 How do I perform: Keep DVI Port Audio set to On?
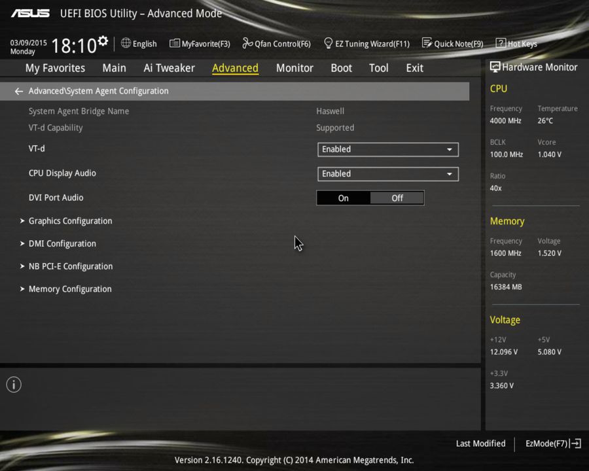[343, 198]
